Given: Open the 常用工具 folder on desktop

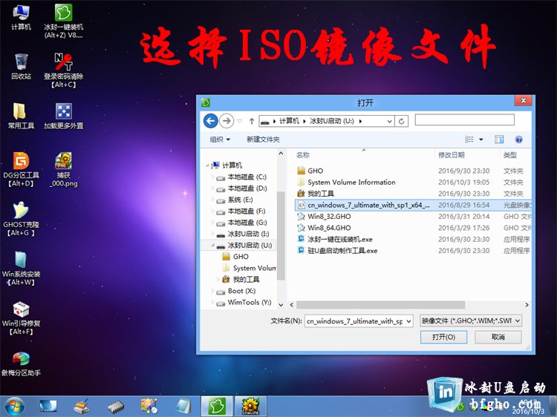Looking at the screenshot, I should [x=21, y=116].
